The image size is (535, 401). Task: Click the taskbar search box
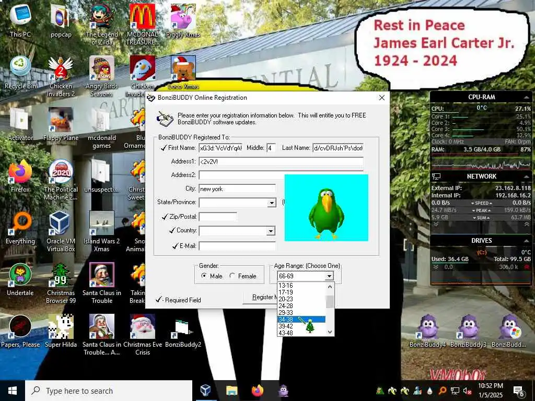pos(109,391)
